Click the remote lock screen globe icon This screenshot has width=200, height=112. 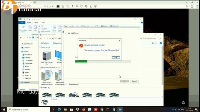pos(183,103)
